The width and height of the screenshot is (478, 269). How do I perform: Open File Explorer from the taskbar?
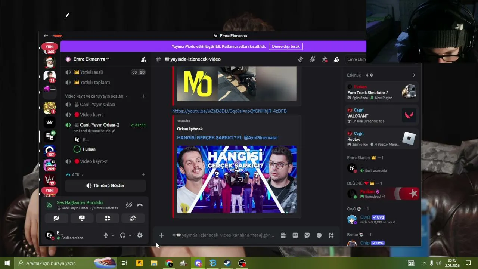pyautogui.click(x=154, y=263)
